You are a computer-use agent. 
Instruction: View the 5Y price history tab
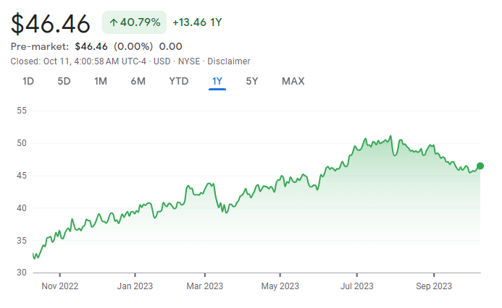pyautogui.click(x=252, y=81)
